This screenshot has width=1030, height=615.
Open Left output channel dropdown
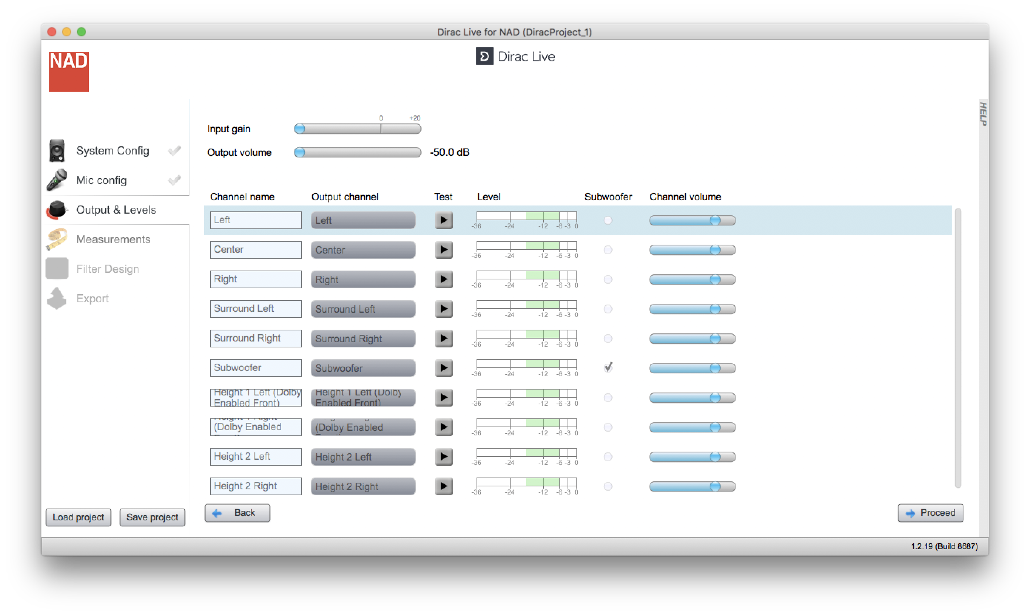(x=363, y=220)
